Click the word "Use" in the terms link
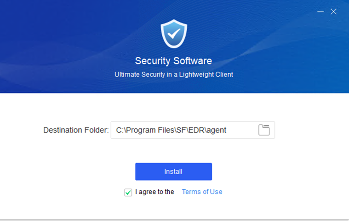This screenshot has width=349, height=221. point(216,192)
